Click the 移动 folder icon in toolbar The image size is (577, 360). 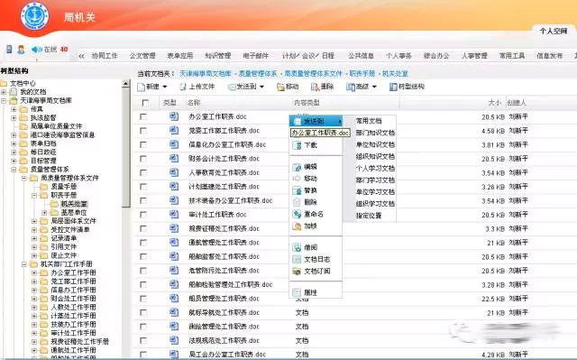[280, 87]
